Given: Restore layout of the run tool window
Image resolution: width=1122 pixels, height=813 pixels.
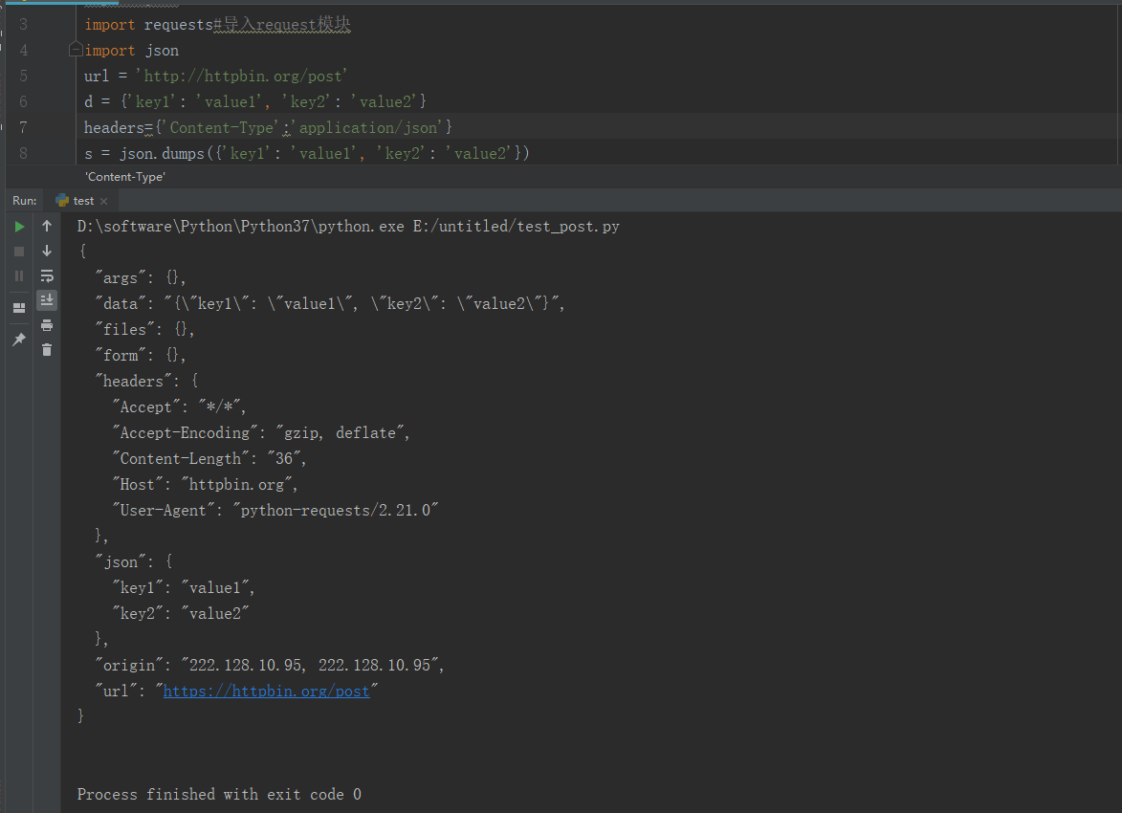Looking at the screenshot, I should point(19,308).
